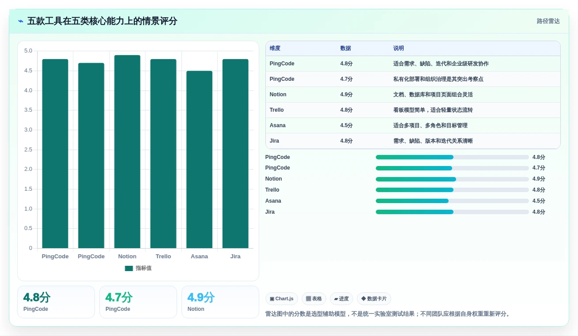The height and width of the screenshot is (336, 578).
Task: Click the 数据卡片 chip
Action: point(374,299)
